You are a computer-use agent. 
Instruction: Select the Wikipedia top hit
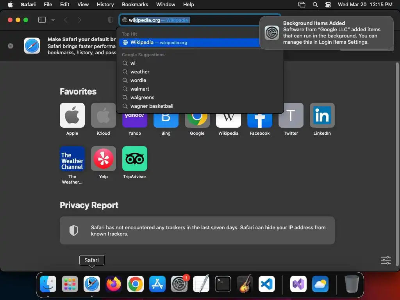tap(189, 43)
